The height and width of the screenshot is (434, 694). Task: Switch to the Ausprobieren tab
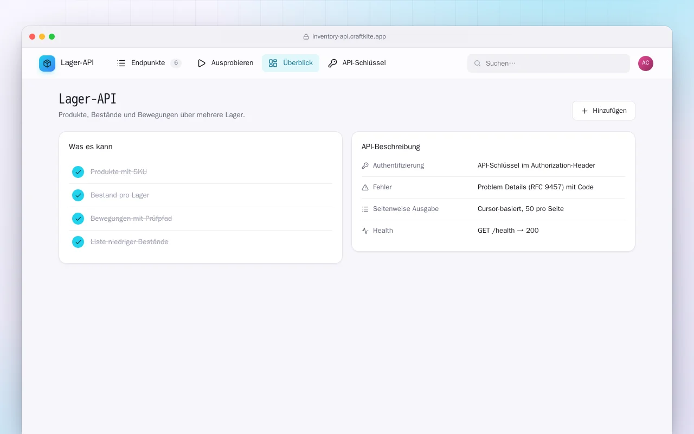[225, 63]
